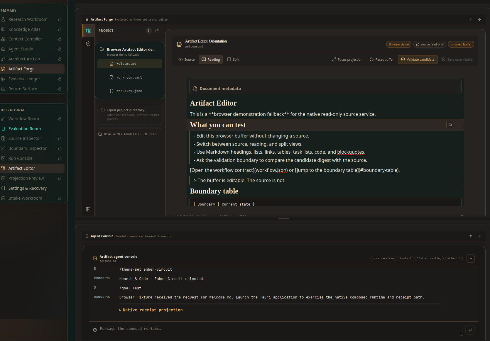Go to Agent Studio
Image resolution: width=490 pixels, height=341 pixels.
(32, 49)
